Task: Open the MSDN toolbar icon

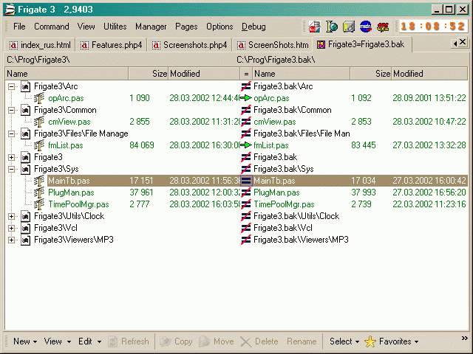Action: [x=366, y=27]
